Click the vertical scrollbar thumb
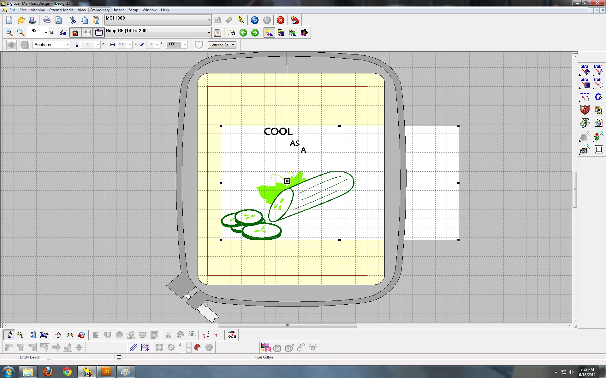The width and height of the screenshot is (606, 378). pos(575,189)
